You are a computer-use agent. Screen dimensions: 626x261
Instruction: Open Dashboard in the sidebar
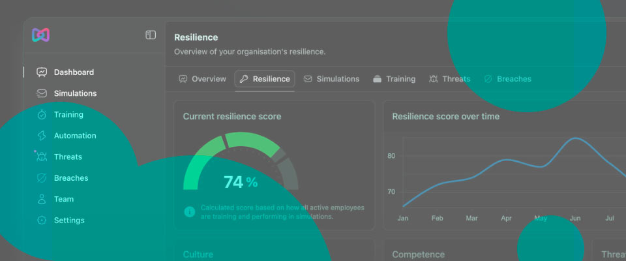pos(74,72)
